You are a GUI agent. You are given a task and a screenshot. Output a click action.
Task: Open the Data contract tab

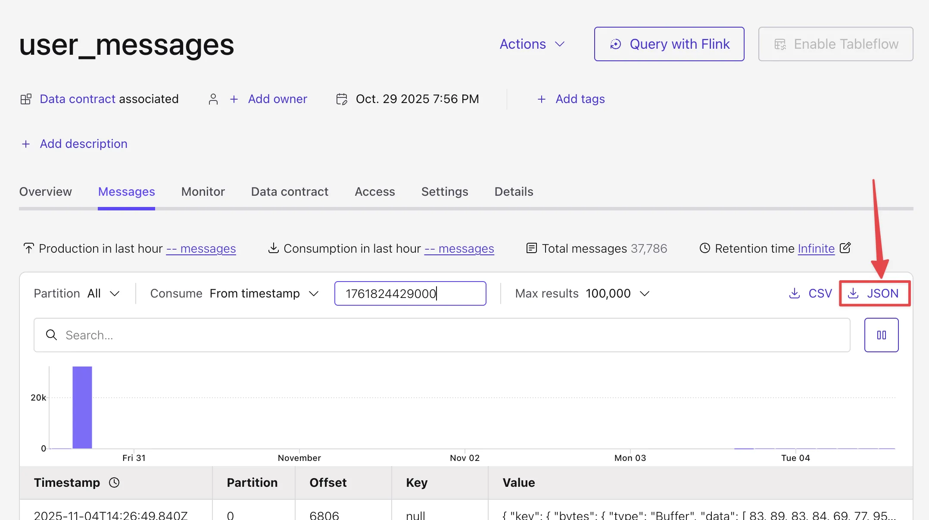[x=290, y=191]
